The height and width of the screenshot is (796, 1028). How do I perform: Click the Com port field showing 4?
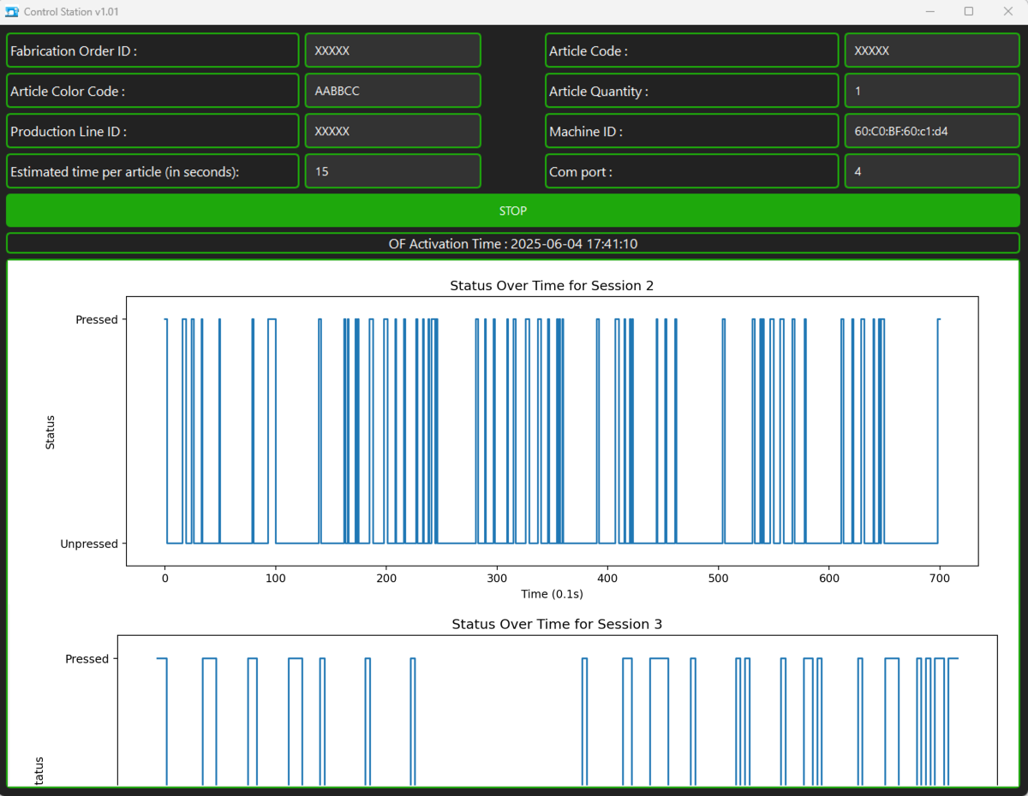[x=932, y=171]
